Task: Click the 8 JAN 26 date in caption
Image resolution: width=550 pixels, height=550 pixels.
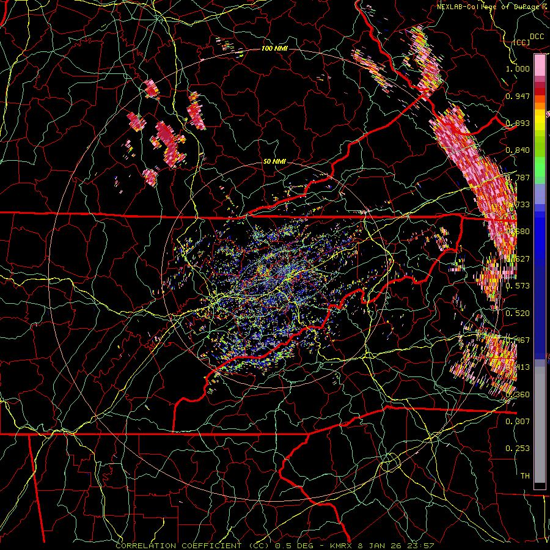Action: click(379, 546)
